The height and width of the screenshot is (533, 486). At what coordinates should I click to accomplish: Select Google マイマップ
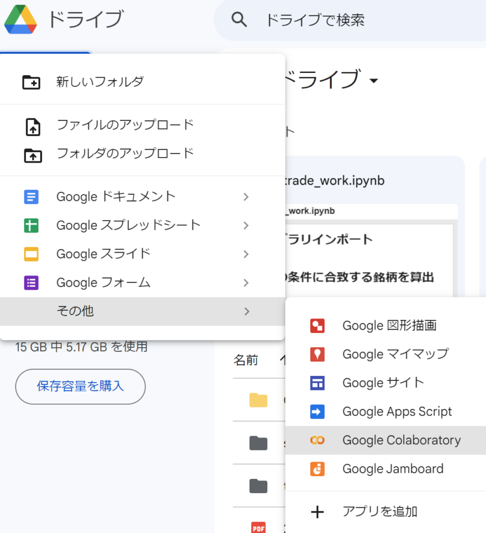click(386, 354)
